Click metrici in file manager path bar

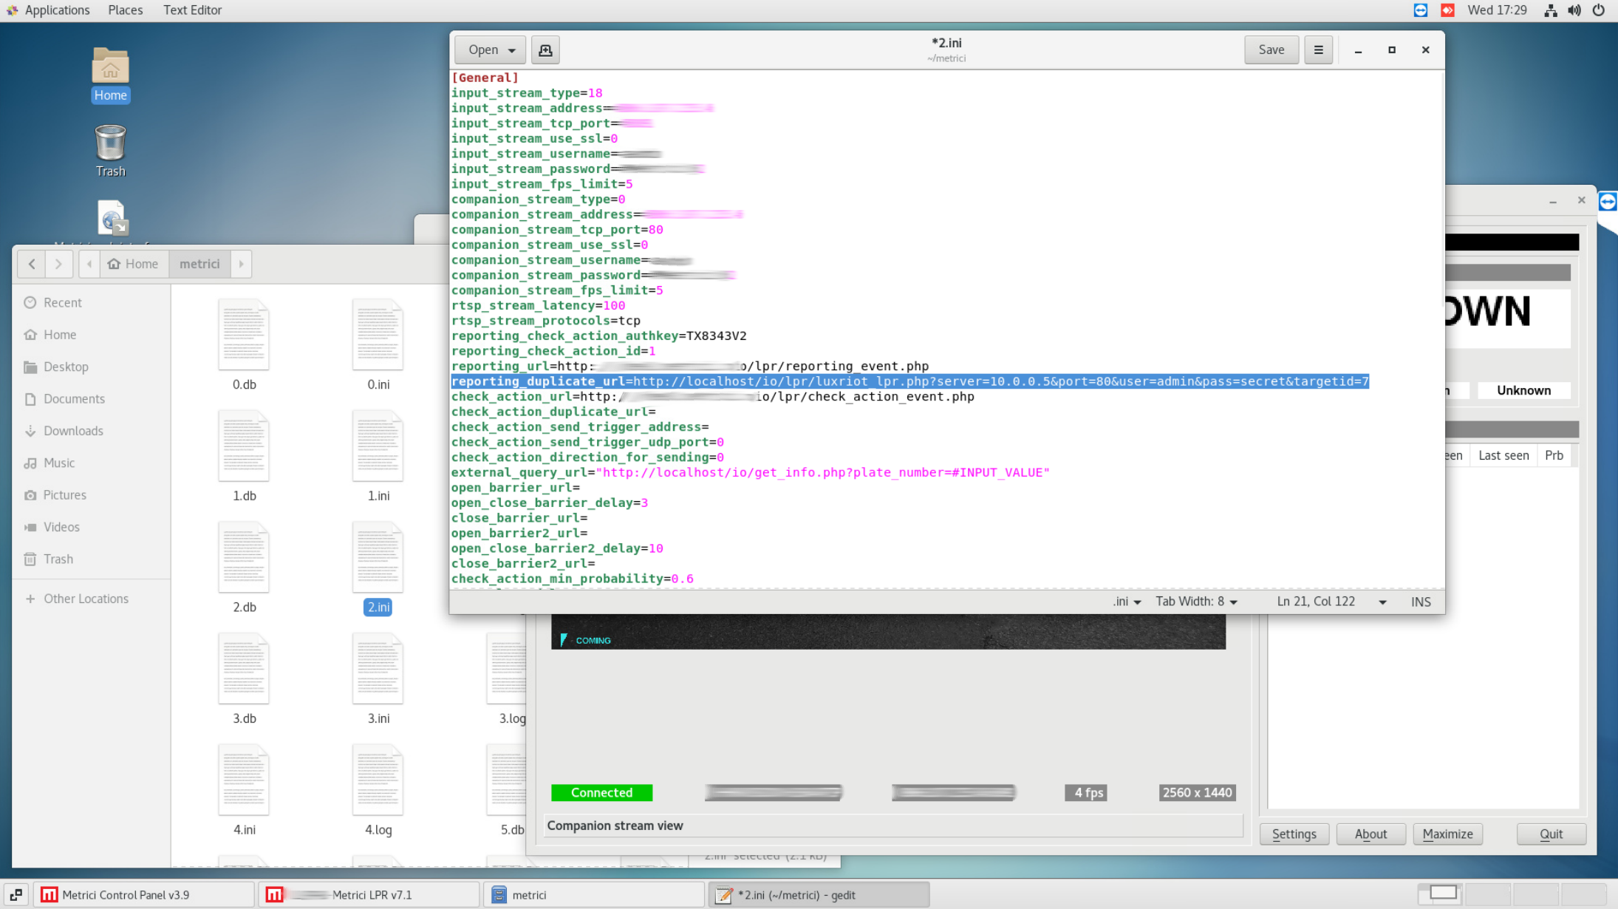tap(199, 264)
